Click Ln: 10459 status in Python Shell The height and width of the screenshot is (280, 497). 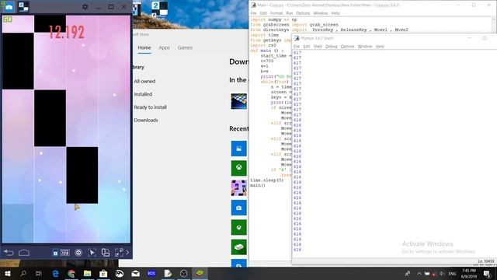(x=486, y=261)
